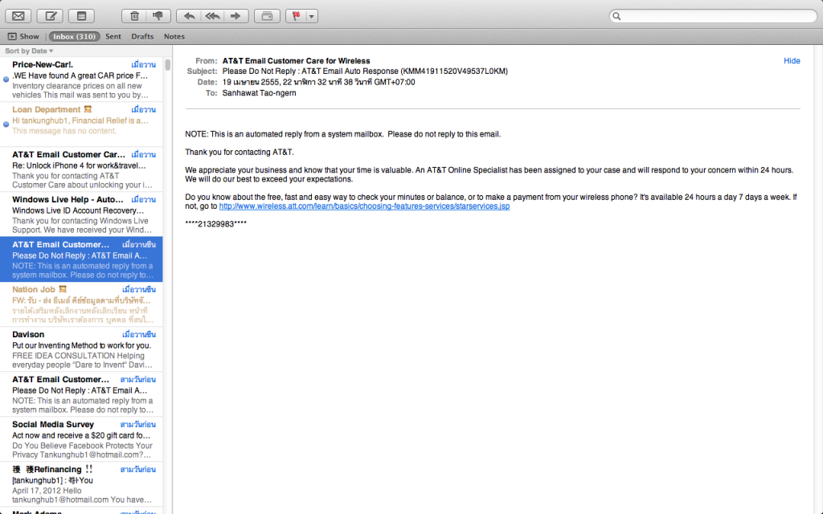Hide the message header details
Screen dimensions: 823x514
tap(792, 60)
